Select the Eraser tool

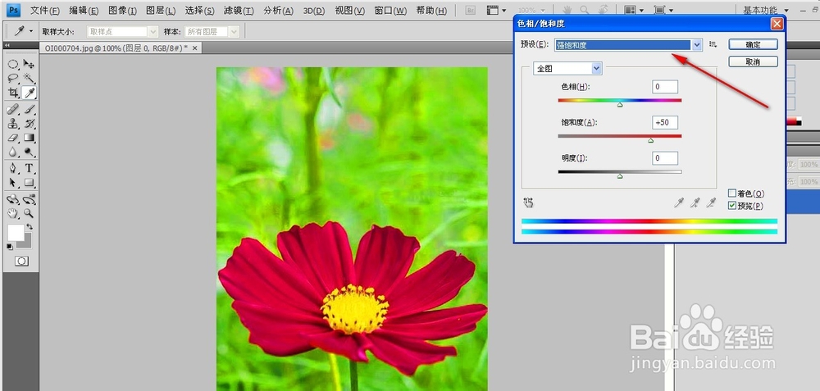[13, 138]
